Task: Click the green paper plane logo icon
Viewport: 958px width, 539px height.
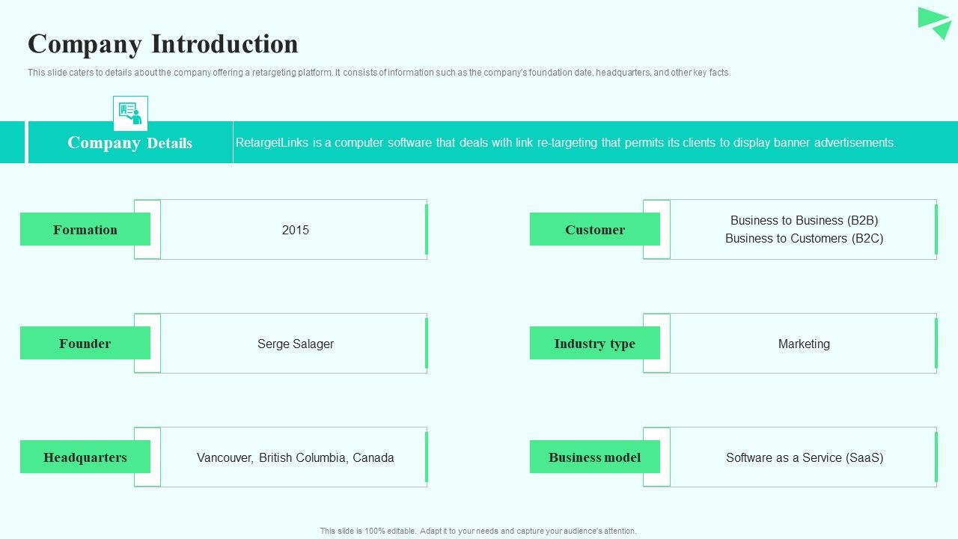Action: [x=935, y=23]
